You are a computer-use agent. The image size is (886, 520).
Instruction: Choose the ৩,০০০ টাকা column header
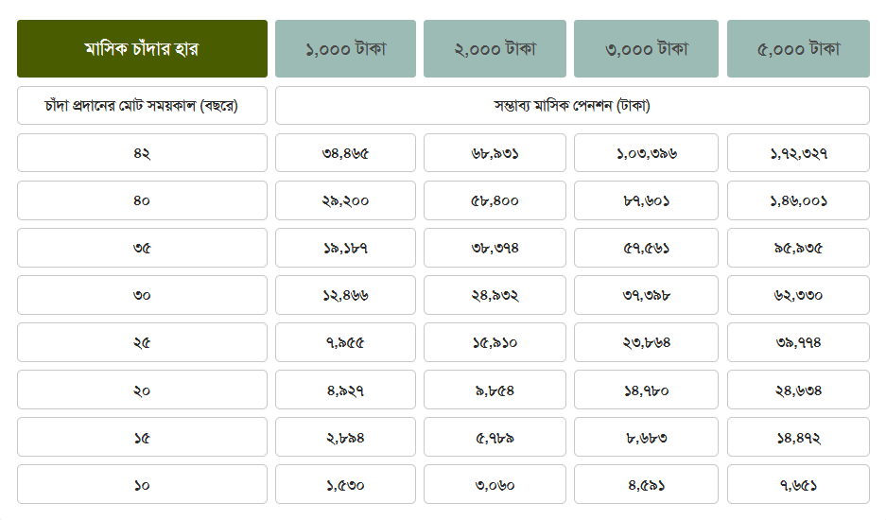tap(646, 48)
